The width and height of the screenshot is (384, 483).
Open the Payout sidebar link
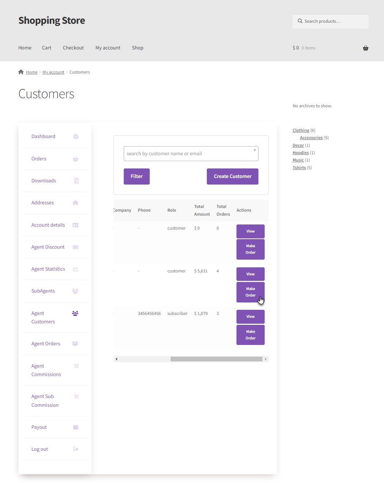[39, 427]
